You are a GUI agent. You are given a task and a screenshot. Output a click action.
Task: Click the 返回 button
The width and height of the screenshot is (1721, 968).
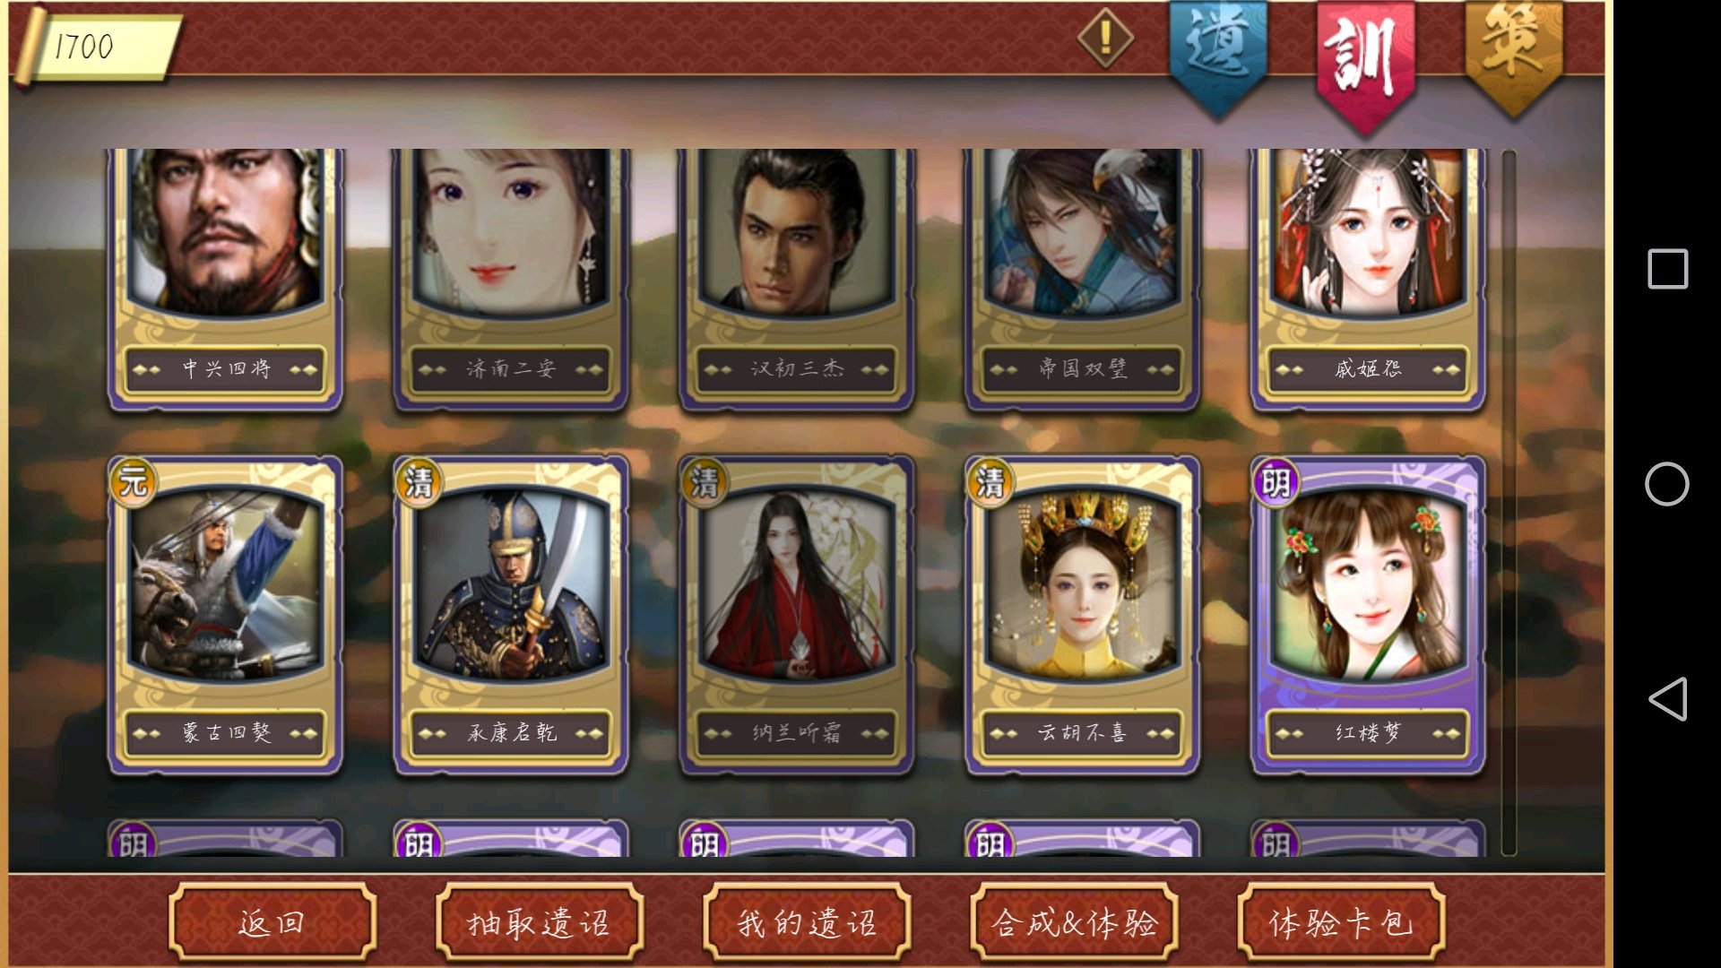click(x=272, y=922)
